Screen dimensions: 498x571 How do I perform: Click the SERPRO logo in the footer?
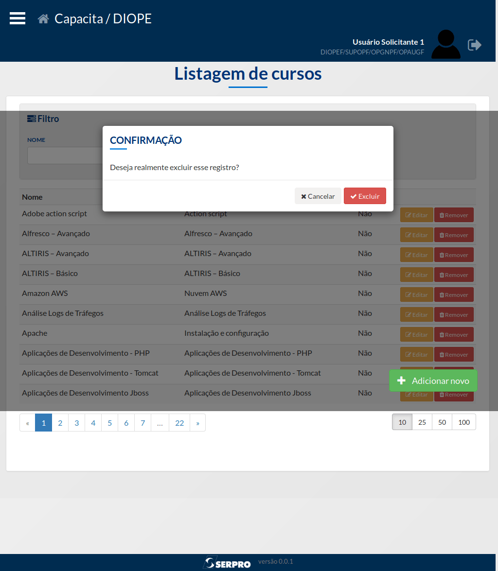point(227,562)
